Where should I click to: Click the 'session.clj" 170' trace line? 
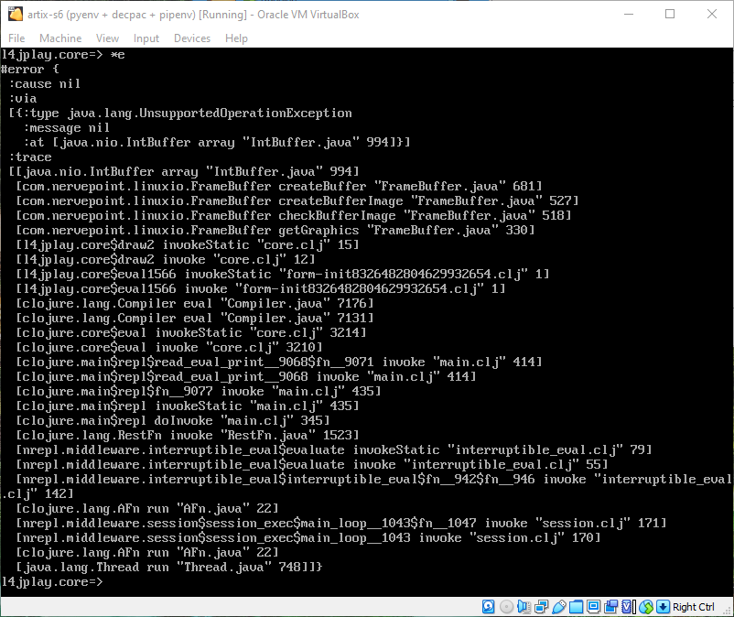[x=308, y=537]
